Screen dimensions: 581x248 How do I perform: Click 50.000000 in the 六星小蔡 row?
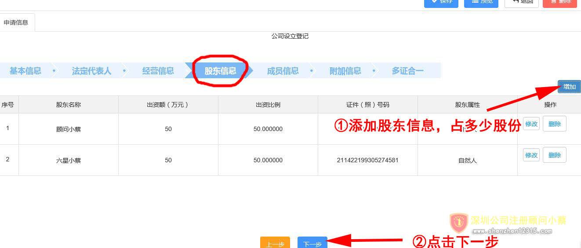tap(268, 160)
